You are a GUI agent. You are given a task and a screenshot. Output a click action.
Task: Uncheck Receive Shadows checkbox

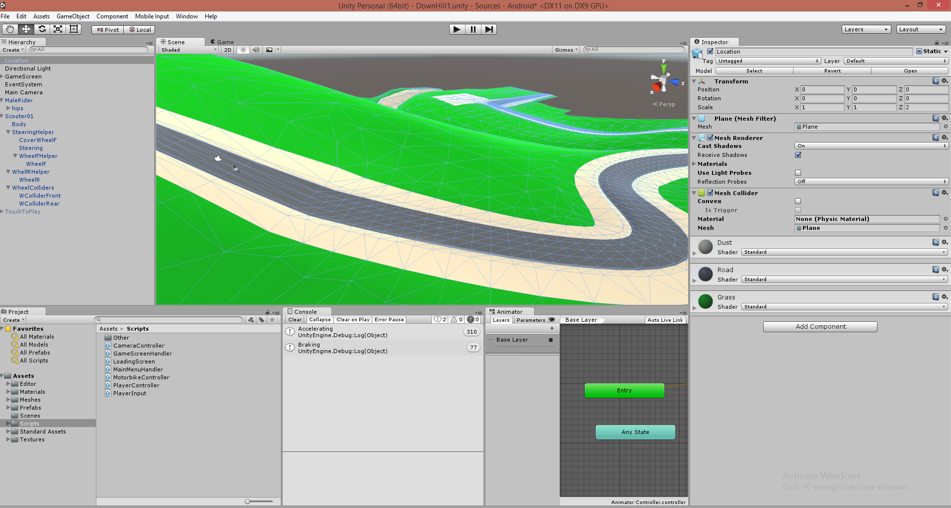pos(798,155)
